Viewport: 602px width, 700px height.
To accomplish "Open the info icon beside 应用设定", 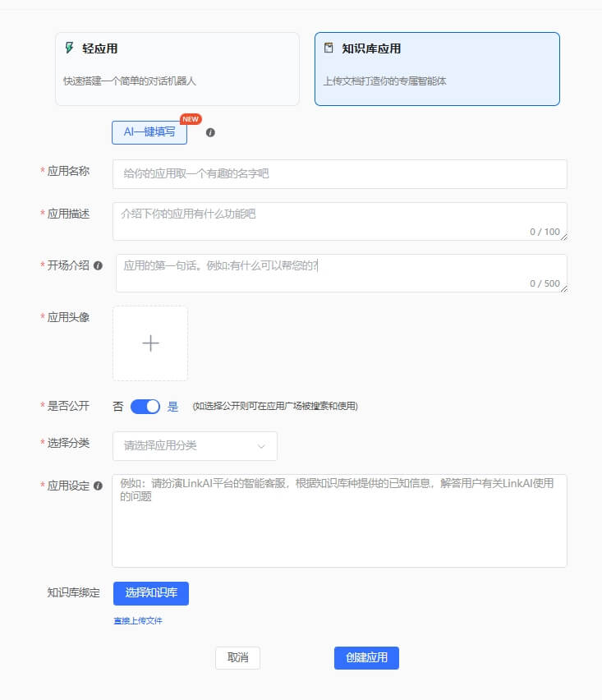I will 99,486.
